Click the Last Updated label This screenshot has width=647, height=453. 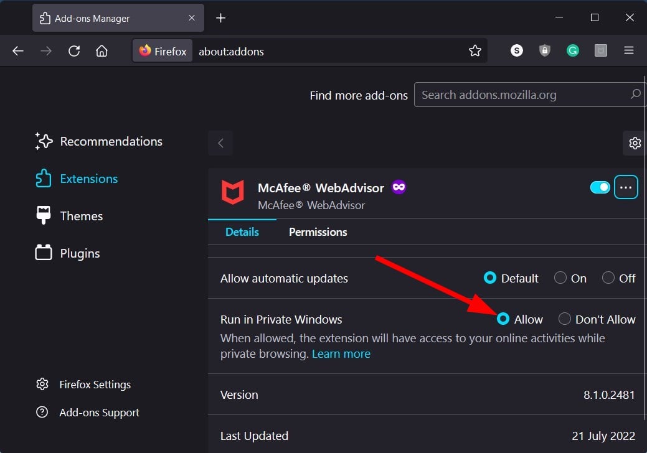click(x=254, y=436)
